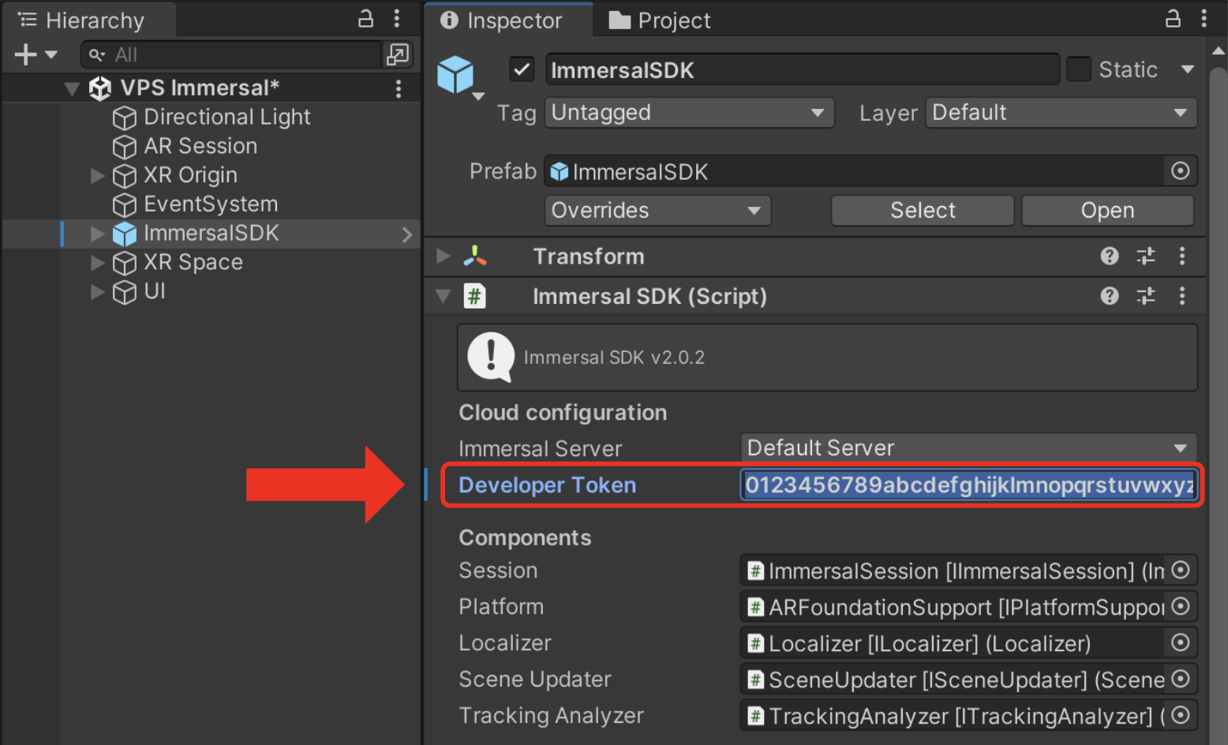Open the Overrides dropdown
The height and width of the screenshot is (745, 1228).
657,211
